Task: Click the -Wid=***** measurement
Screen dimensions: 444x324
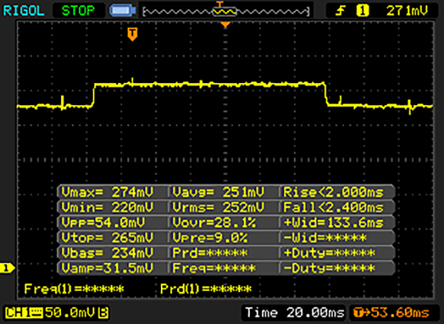Action: (x=325, y=238)
